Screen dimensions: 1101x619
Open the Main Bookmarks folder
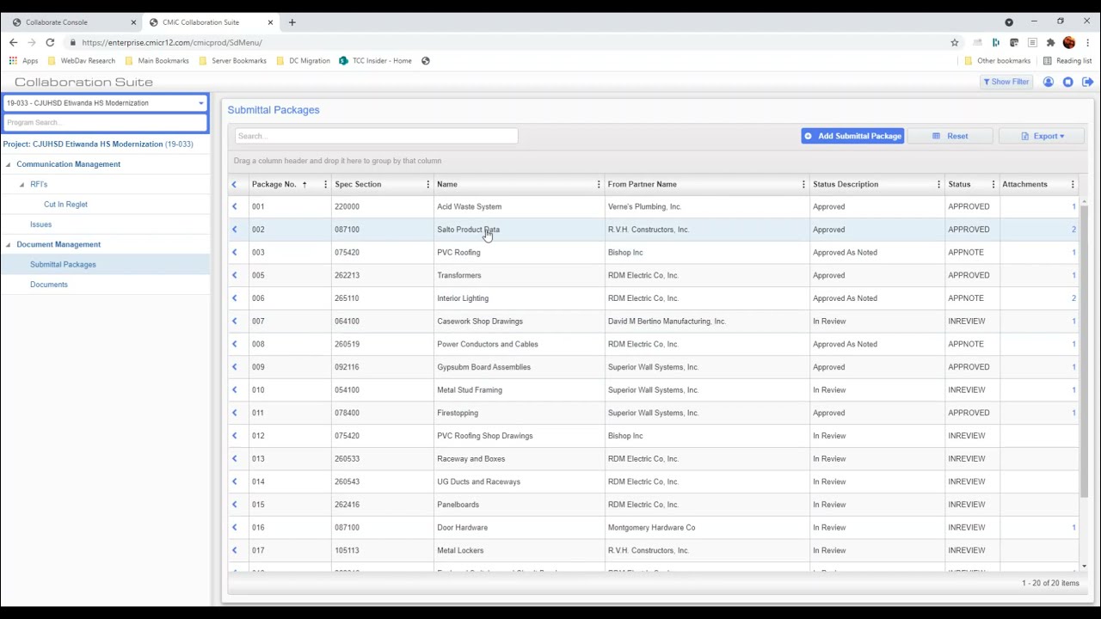pyautogui.click(x=157, y=61)
